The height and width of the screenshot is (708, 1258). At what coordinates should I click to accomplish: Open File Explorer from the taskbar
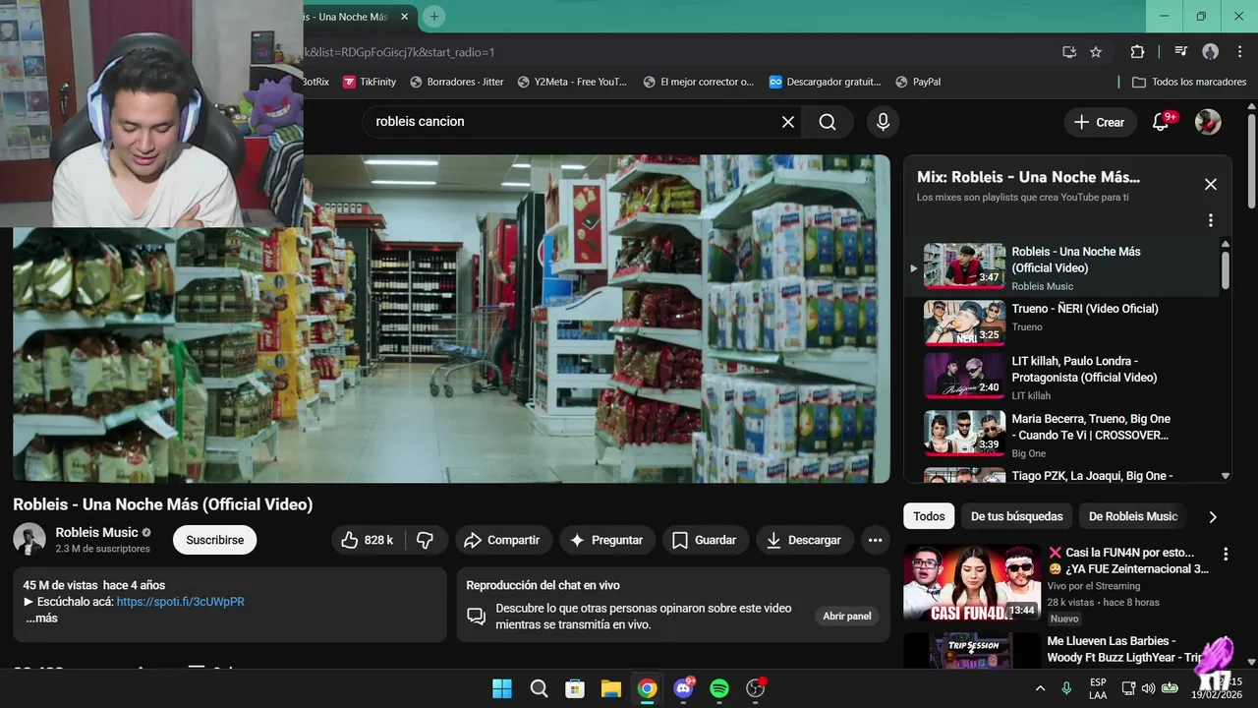pos(610,688)
